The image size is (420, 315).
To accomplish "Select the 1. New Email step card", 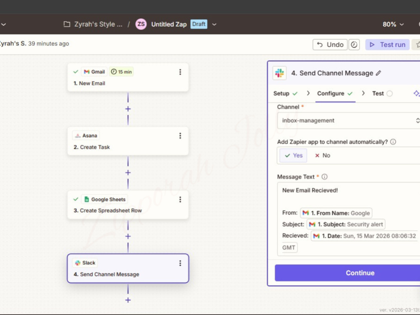I will [128, 77].
